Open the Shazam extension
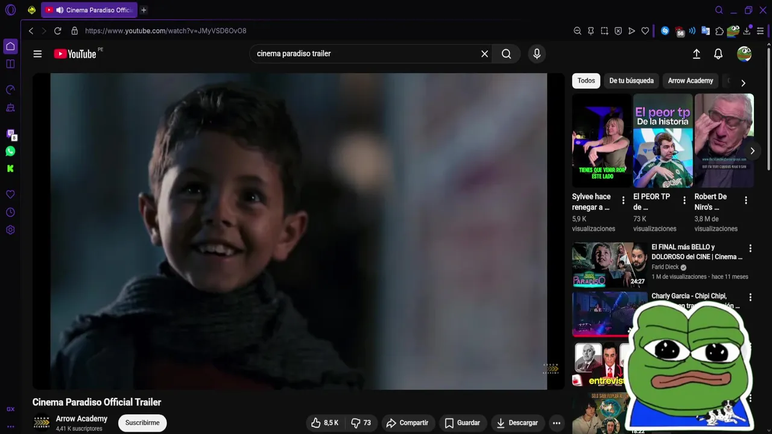This screenshot has width=772, height=434. 665,31
